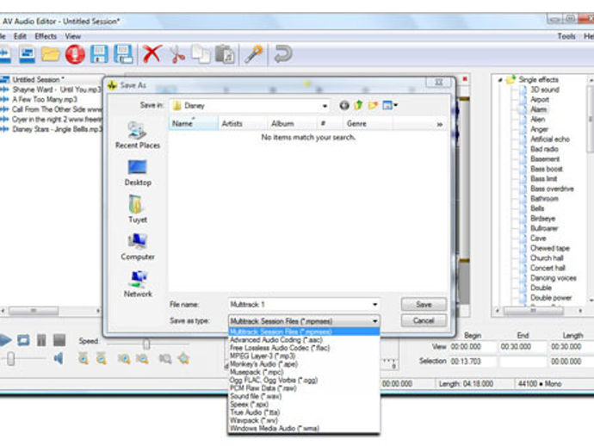This screenshot has width=594, height=446.
Task: Go to Desktop in the dialog sidebar
Action: tap(138, 173)
